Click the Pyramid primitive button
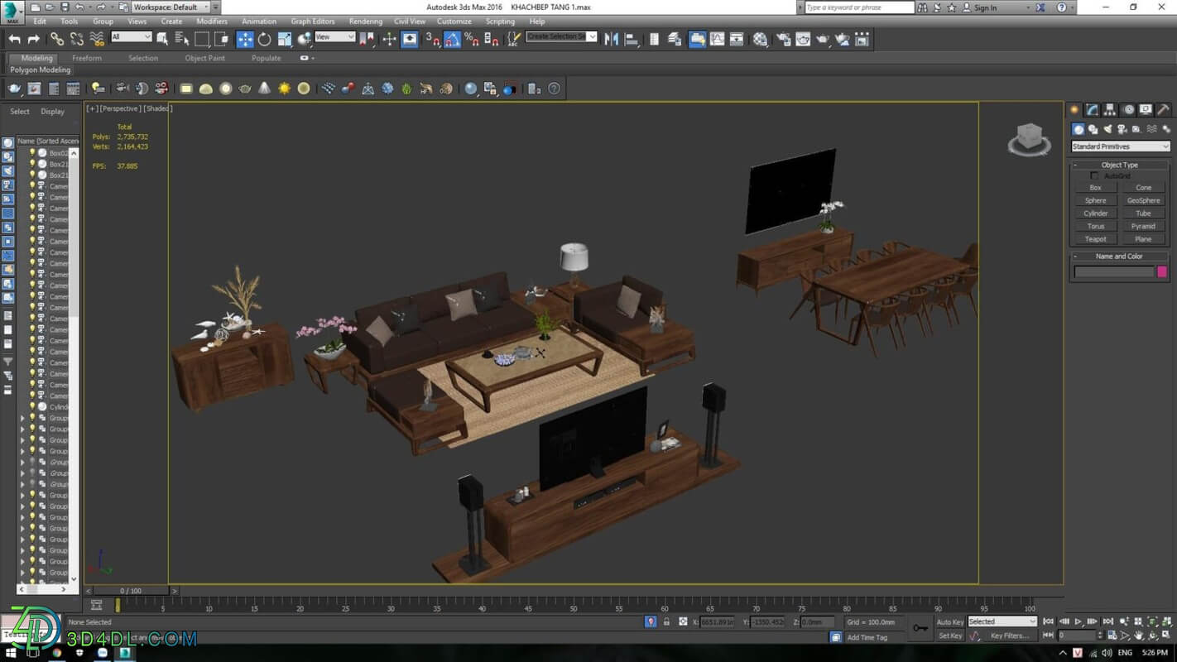 click(x=1143, y=226)
